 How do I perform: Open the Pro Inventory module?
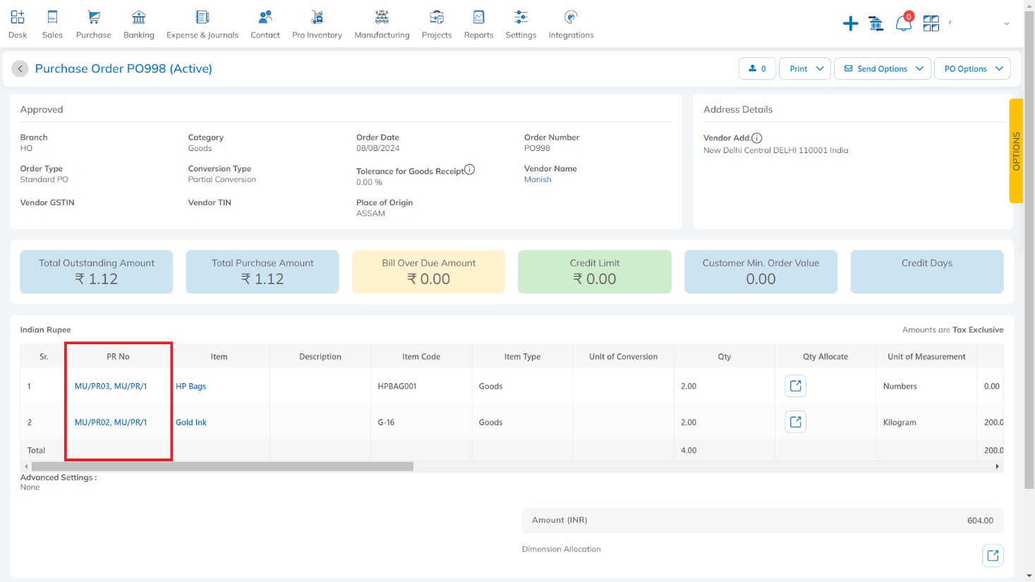(x=317, y=24)
